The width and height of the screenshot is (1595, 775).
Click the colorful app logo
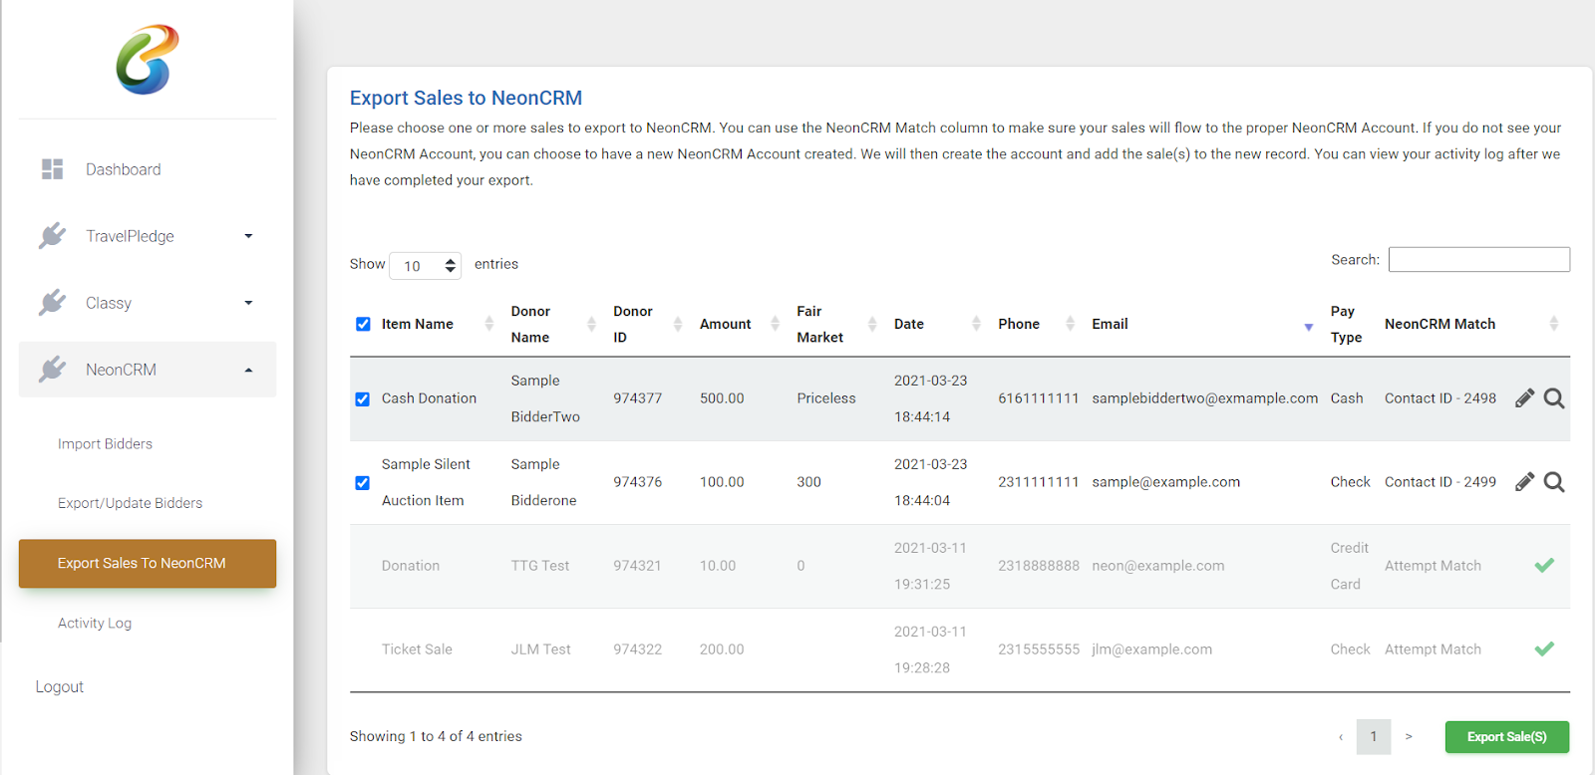click(x=148, y=60)
